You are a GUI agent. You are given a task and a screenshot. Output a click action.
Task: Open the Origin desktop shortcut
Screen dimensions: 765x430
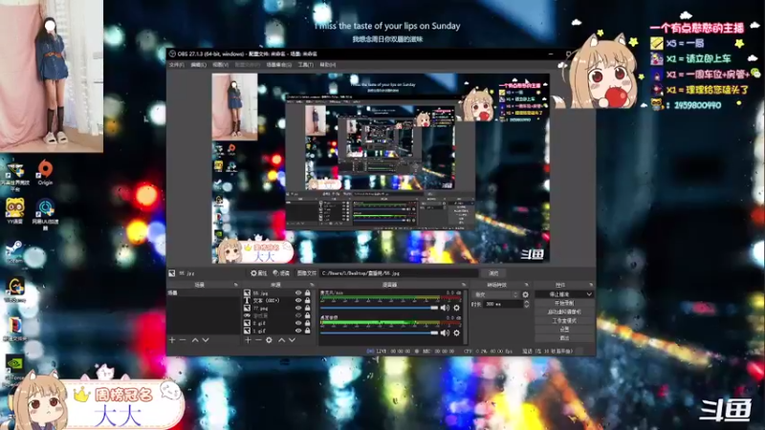click(45, 172)
